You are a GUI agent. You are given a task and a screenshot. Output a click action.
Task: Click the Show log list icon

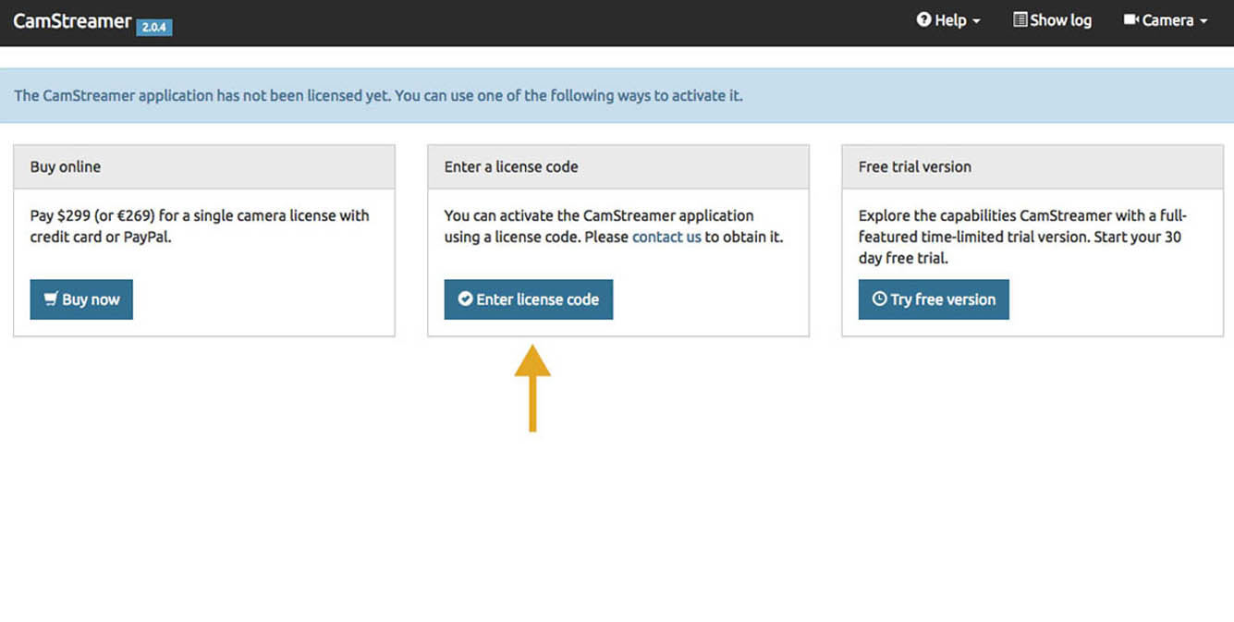point(1020,19)
